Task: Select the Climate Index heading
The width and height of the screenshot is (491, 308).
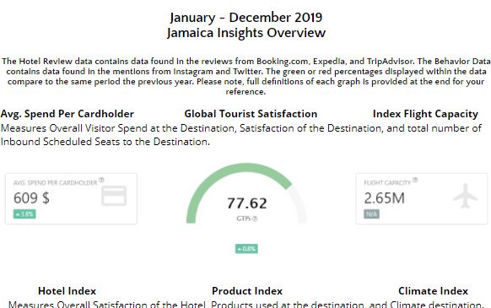Action: tap(433, 291)
